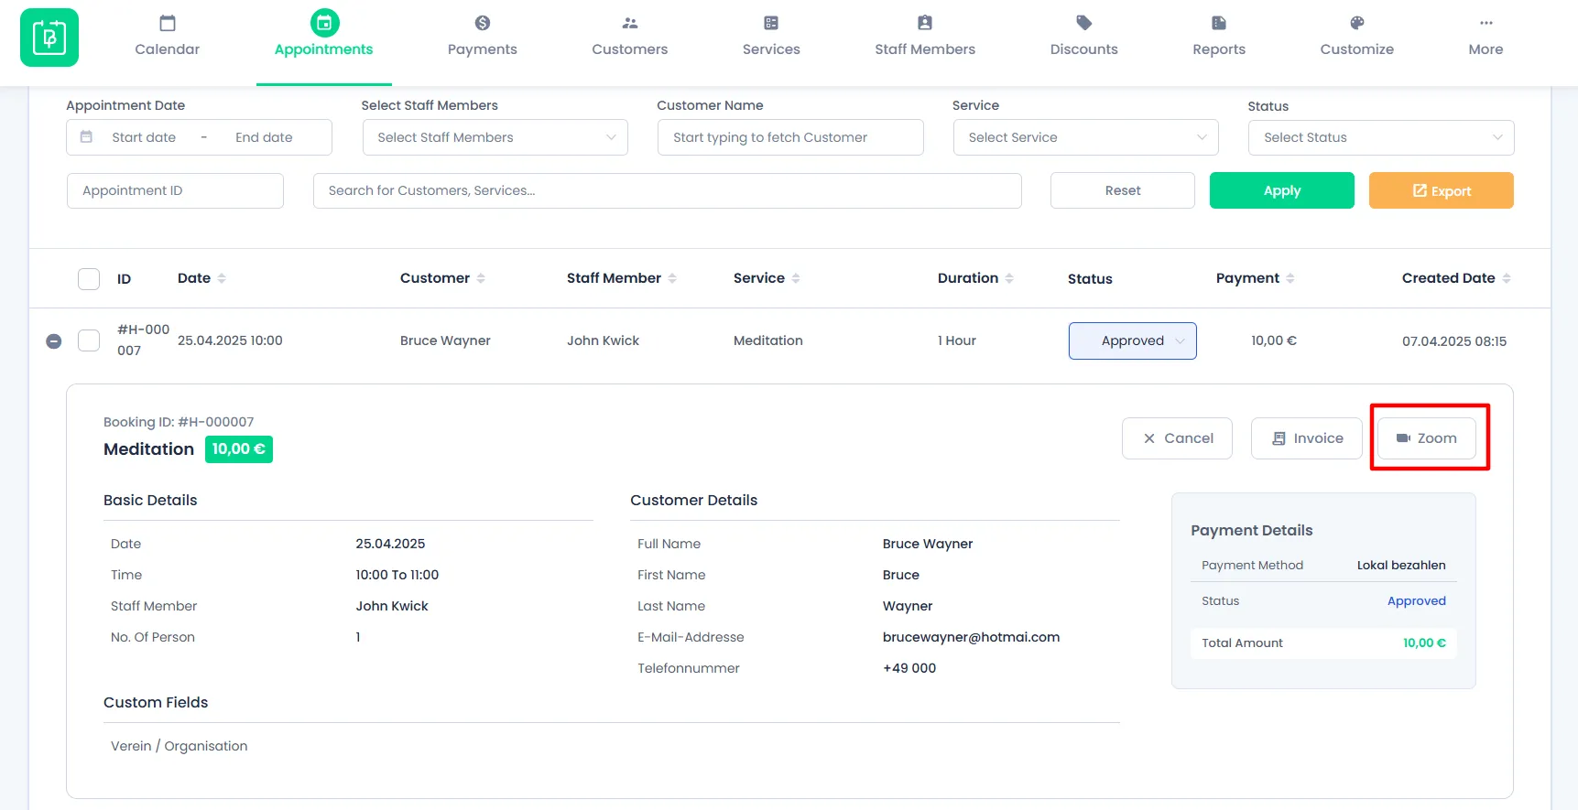
Task: Click the Customer Name search field
Action: coord(790,137)
